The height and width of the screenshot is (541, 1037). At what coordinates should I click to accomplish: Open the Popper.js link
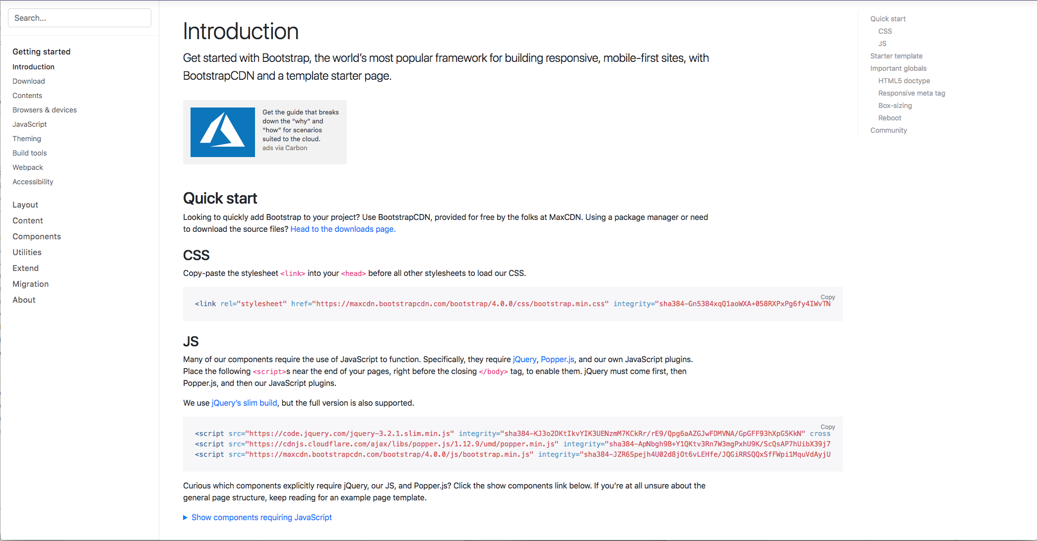tap(557, 359)
